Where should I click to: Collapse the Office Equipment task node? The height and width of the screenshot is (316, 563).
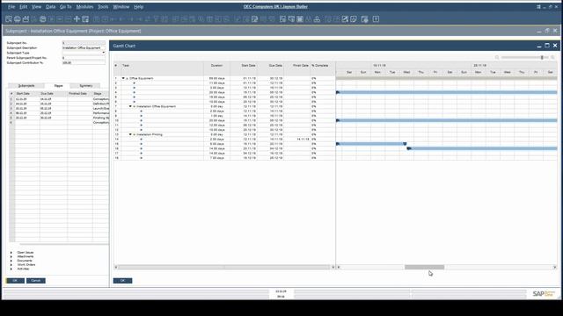[x=123, y=78]
